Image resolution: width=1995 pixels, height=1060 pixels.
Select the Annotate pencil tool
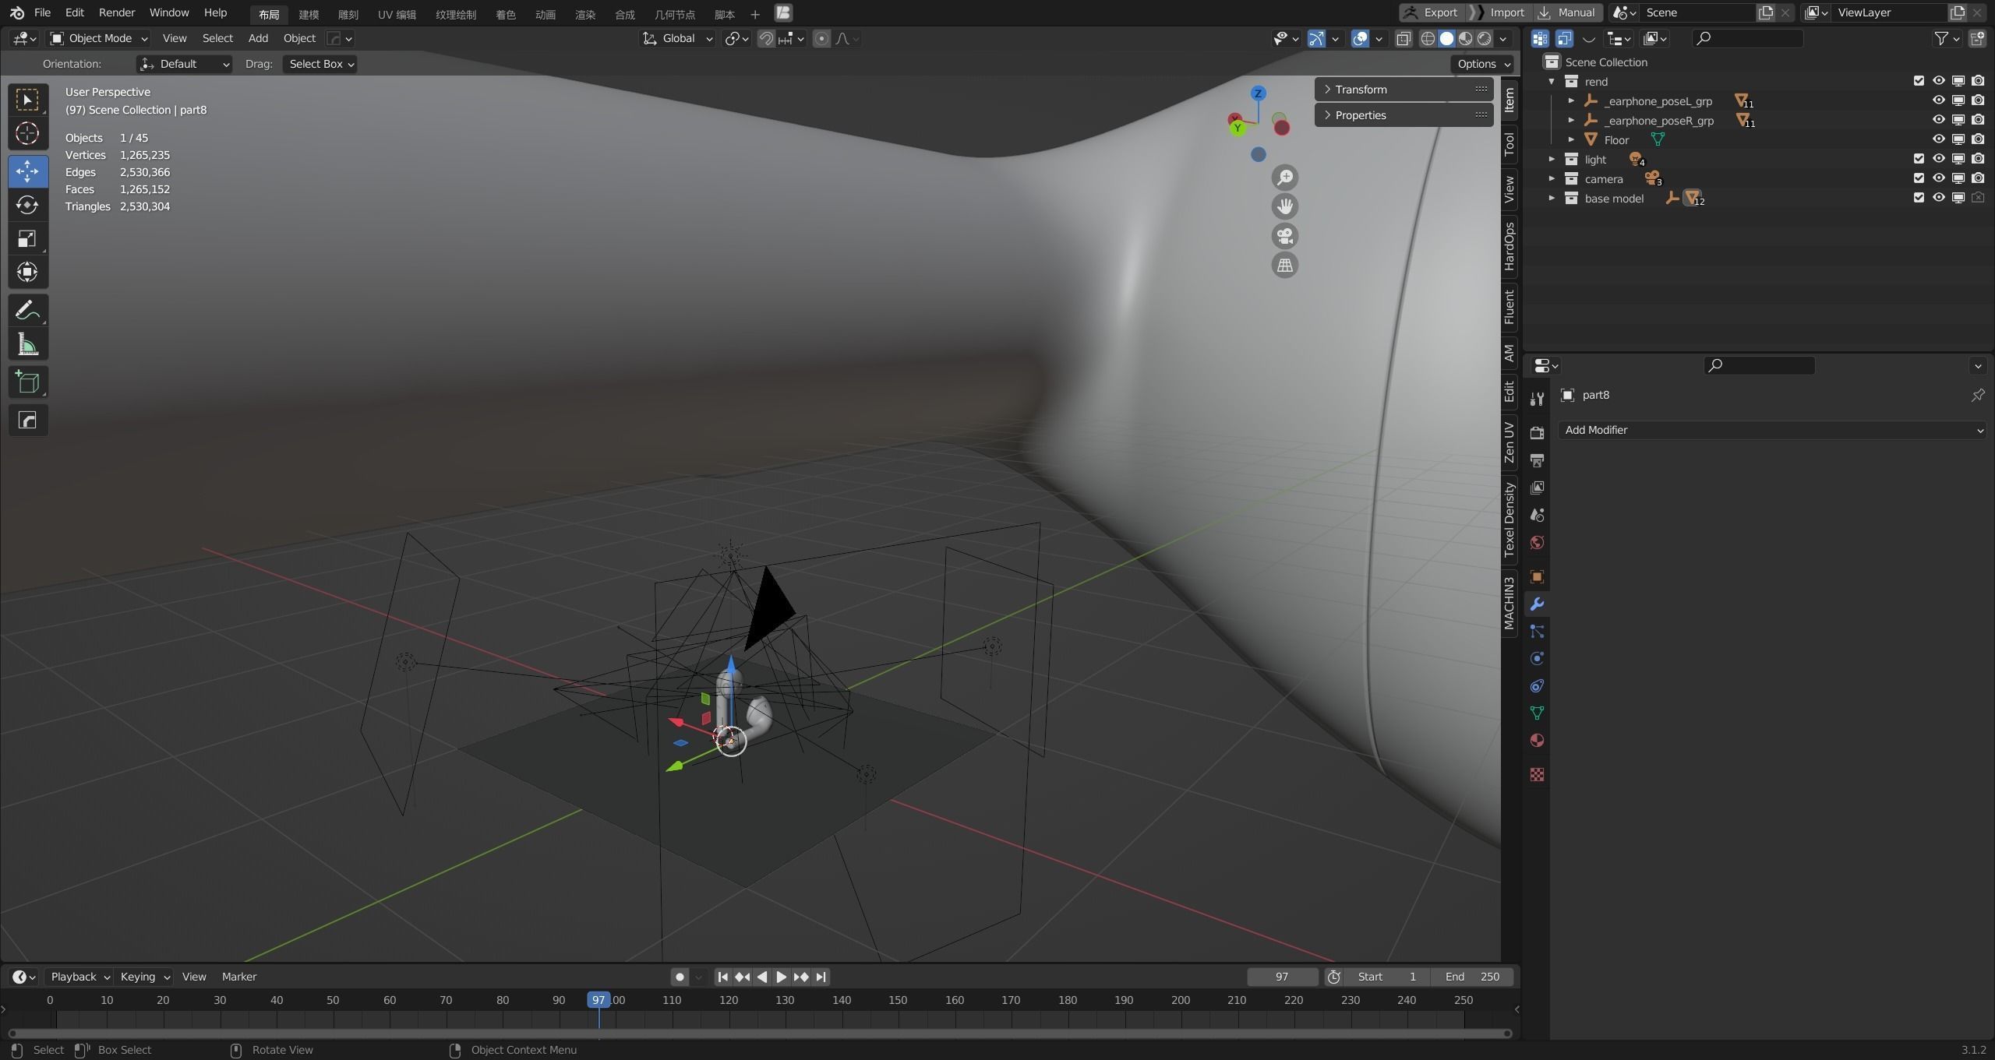click(27, 311)
